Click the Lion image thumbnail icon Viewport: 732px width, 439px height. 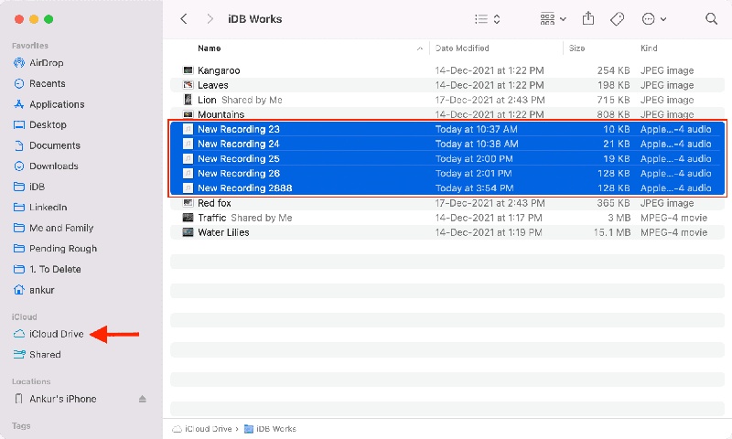click(x=188, y=100)
